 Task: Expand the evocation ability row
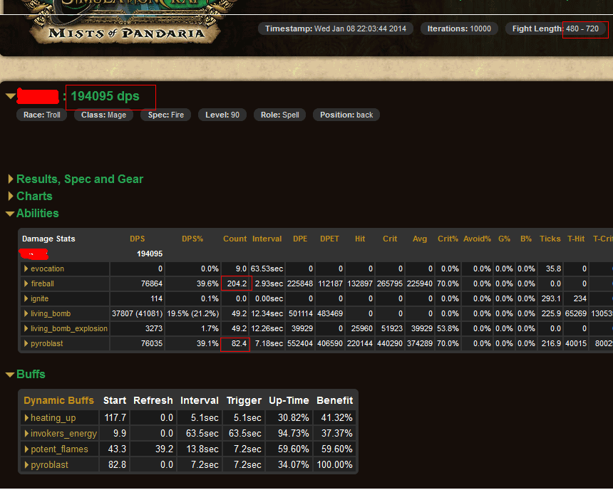pos(26,269)
